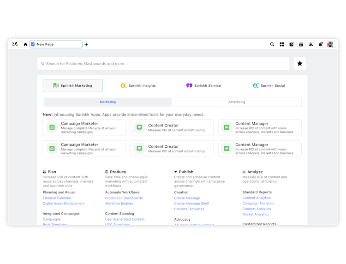The width and height of the screenshot is (346, 264).
Task: Click the Content Sourcing heading
Action: coord(119,213)
